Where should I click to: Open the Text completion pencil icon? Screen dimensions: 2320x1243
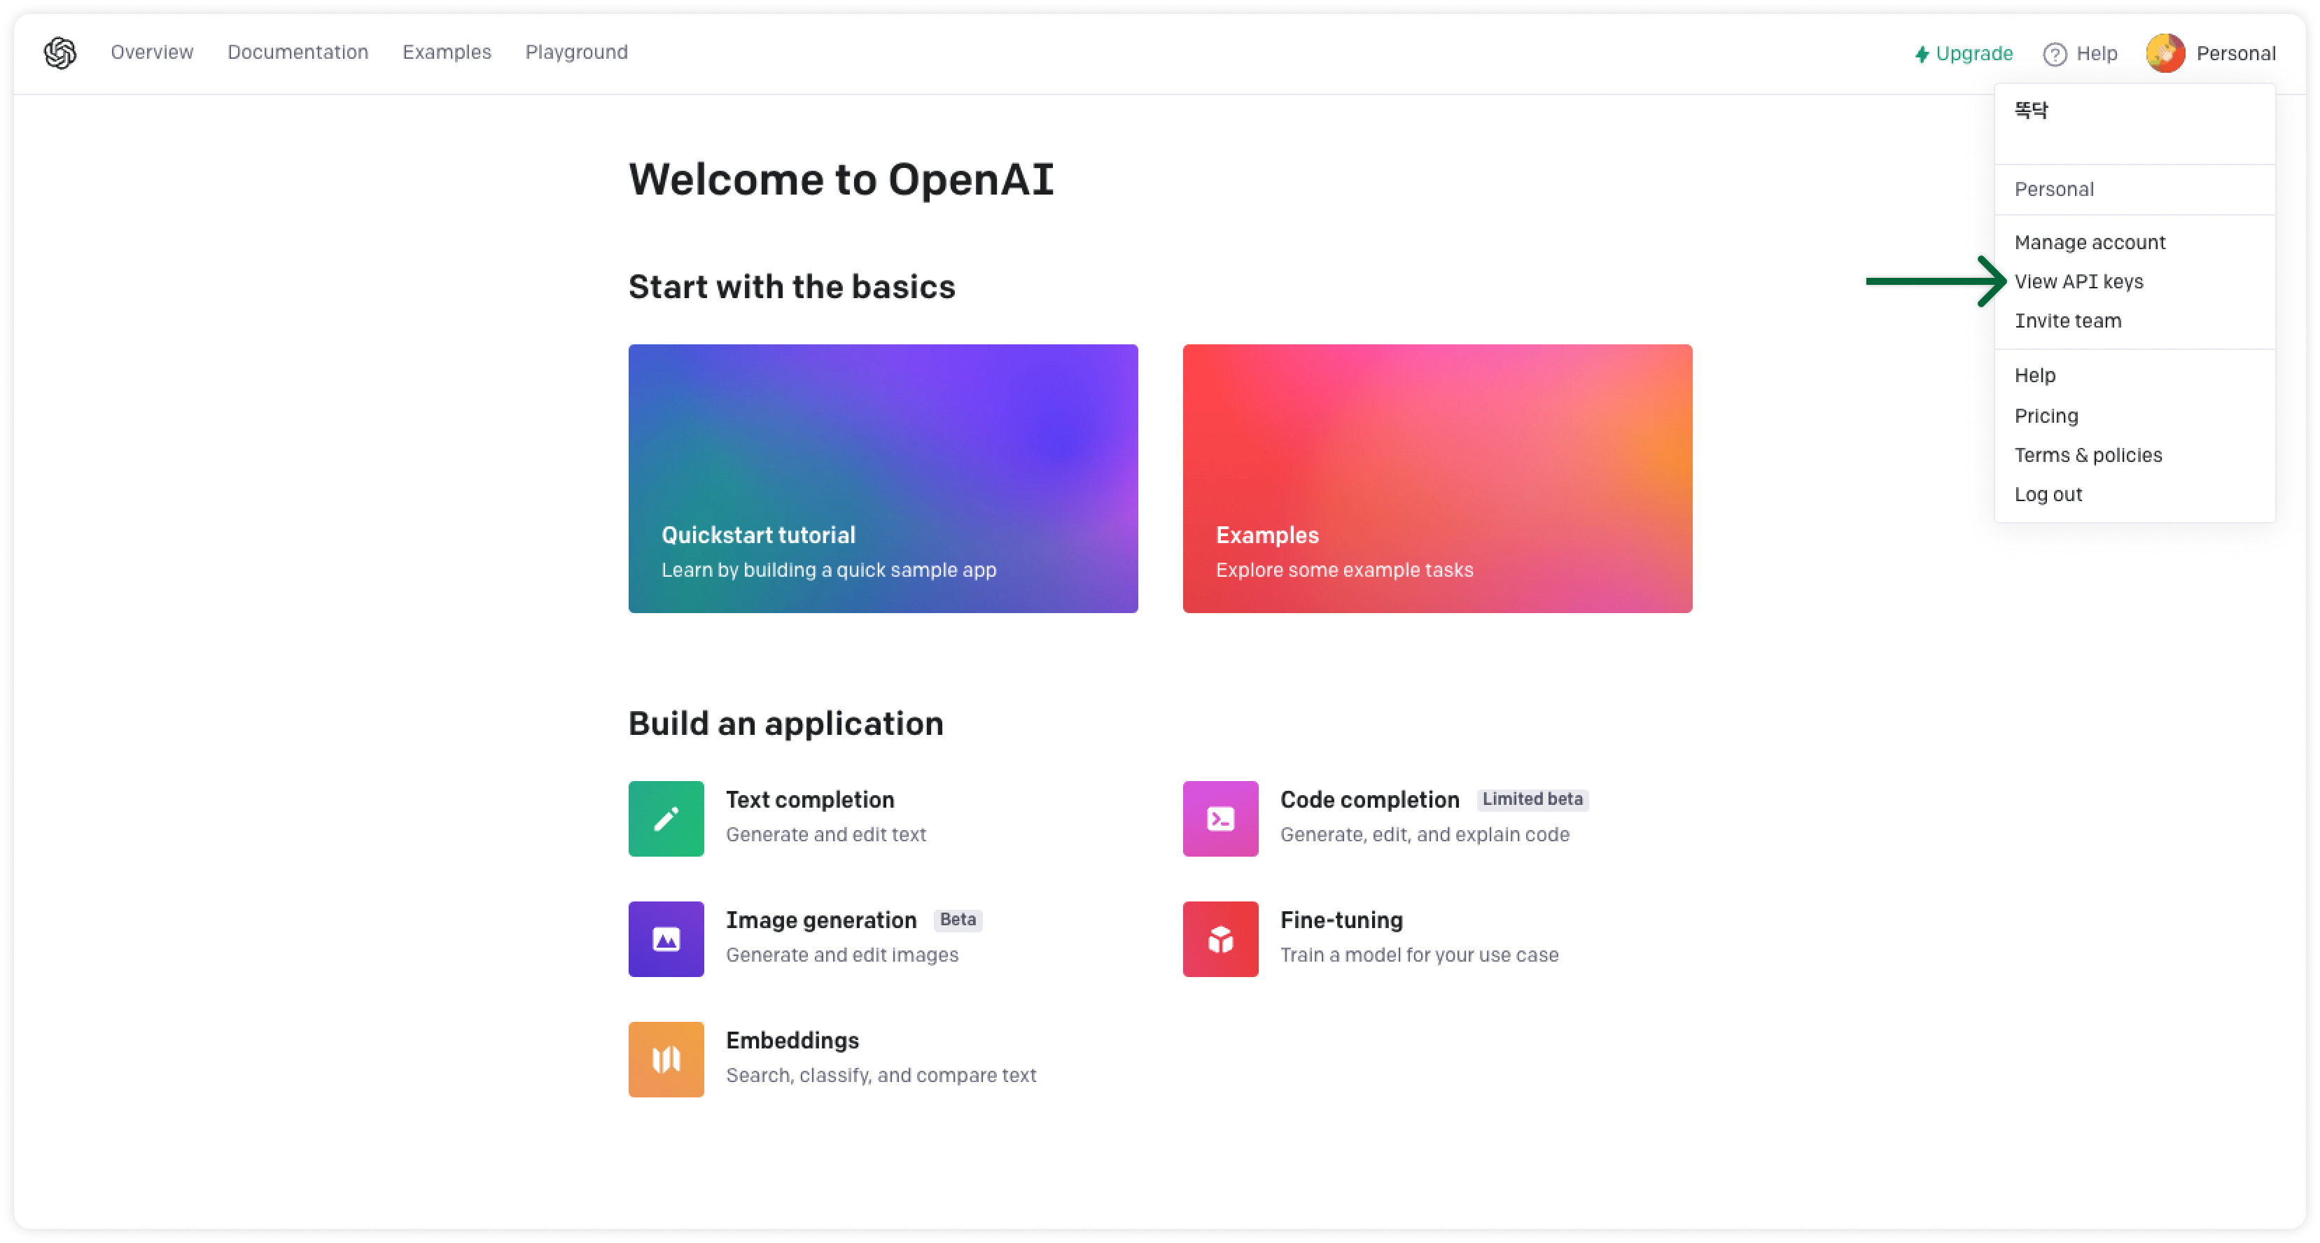(666, 818)
